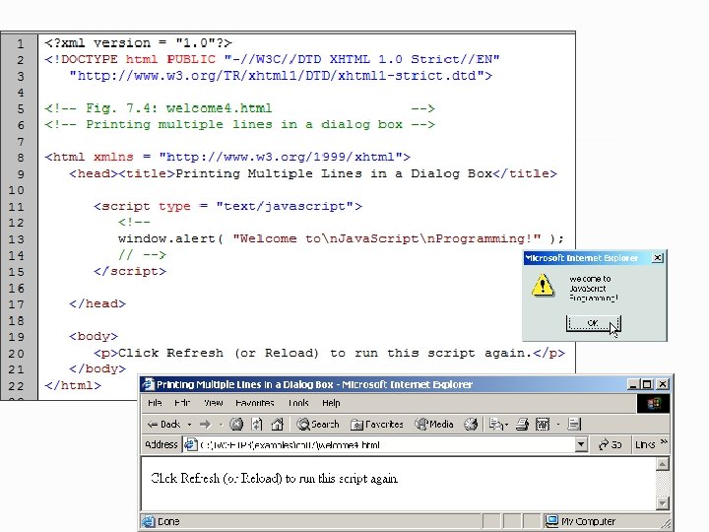The image size is (709, 532).
Task: Click the Refresh page icon
Action: coord(257,425)
